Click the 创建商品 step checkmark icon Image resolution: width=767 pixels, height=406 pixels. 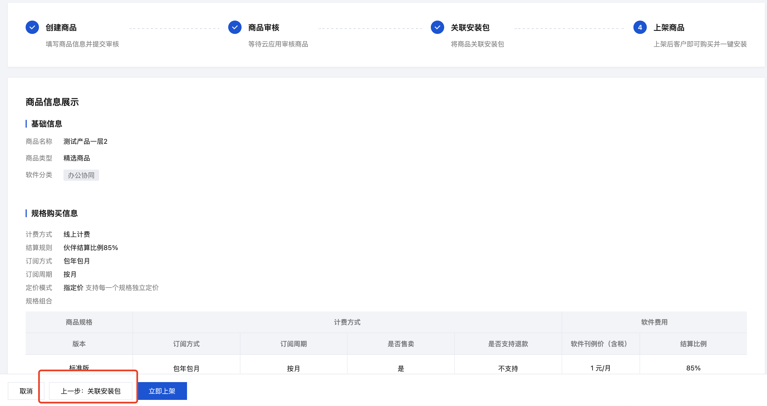pos(32,27)
